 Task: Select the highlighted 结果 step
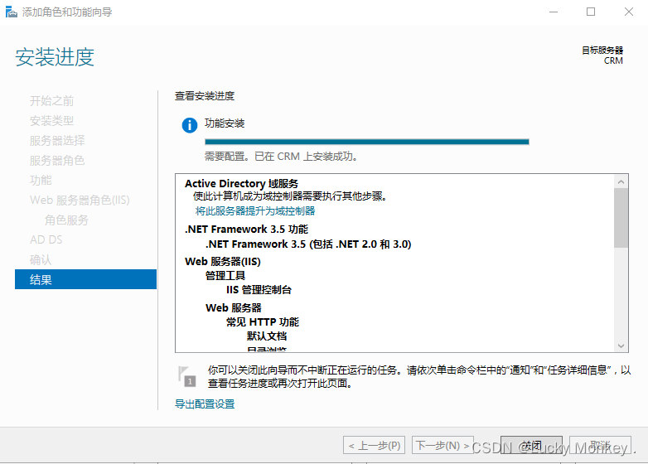coord(85,279)
